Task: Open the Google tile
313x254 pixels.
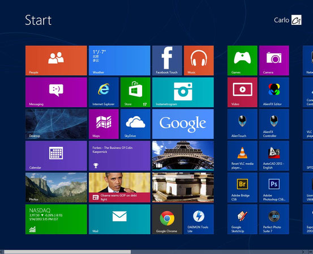Action: (183, 124)
